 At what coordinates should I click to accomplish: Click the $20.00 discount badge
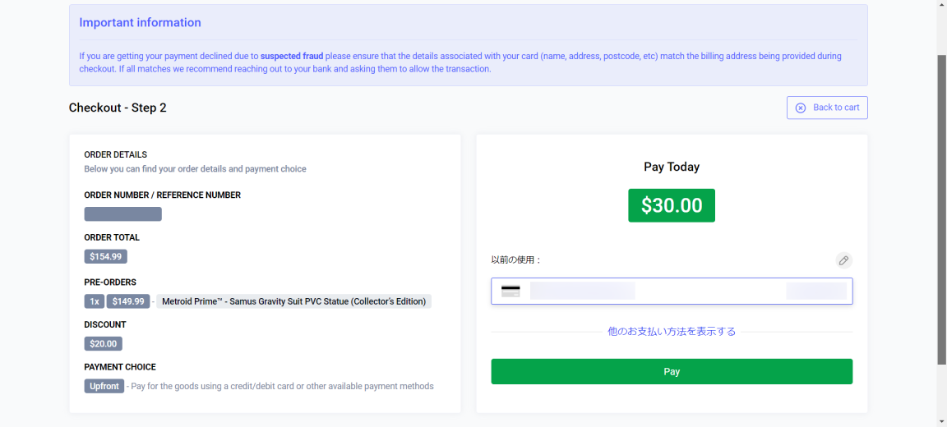pyautogui.click(x=104, y=344)
